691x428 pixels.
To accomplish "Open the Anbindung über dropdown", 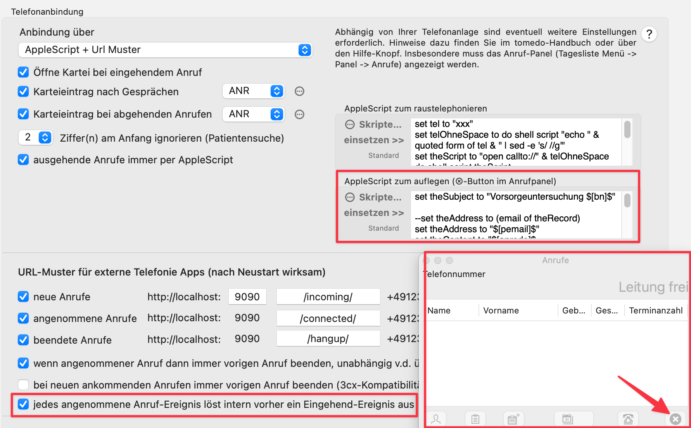I will point(165,50).
